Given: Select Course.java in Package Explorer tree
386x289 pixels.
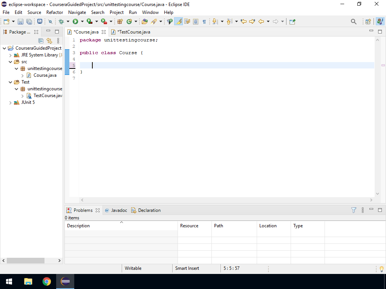Looking at the screenshot, I should click(x=45, y=75).
